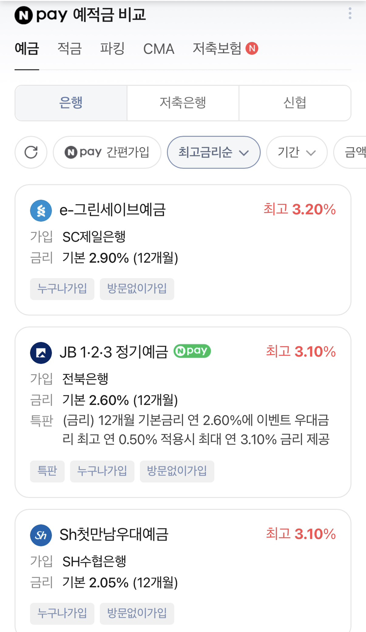Open the three-dot more options menu
The height and width of the screenshot is (632, 366).
pyautogui.click(x=350, y=14)
